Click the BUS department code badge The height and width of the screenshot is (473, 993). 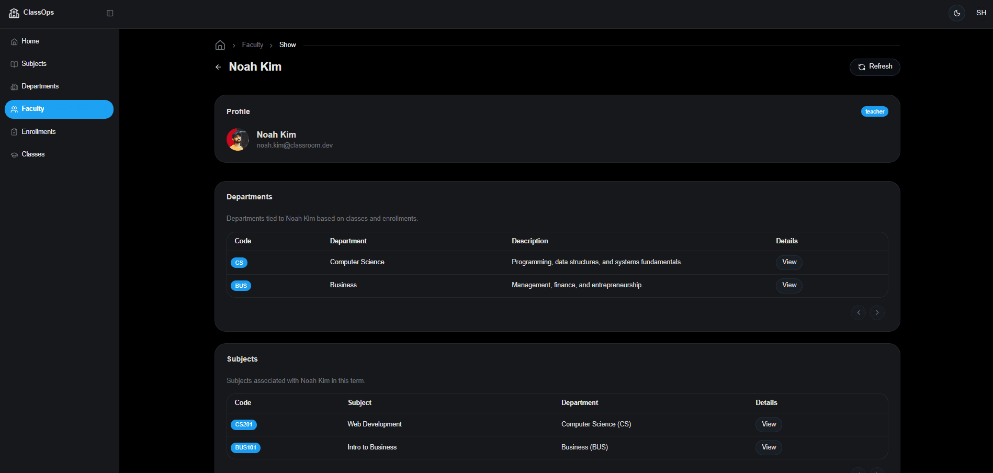point(241,286)
